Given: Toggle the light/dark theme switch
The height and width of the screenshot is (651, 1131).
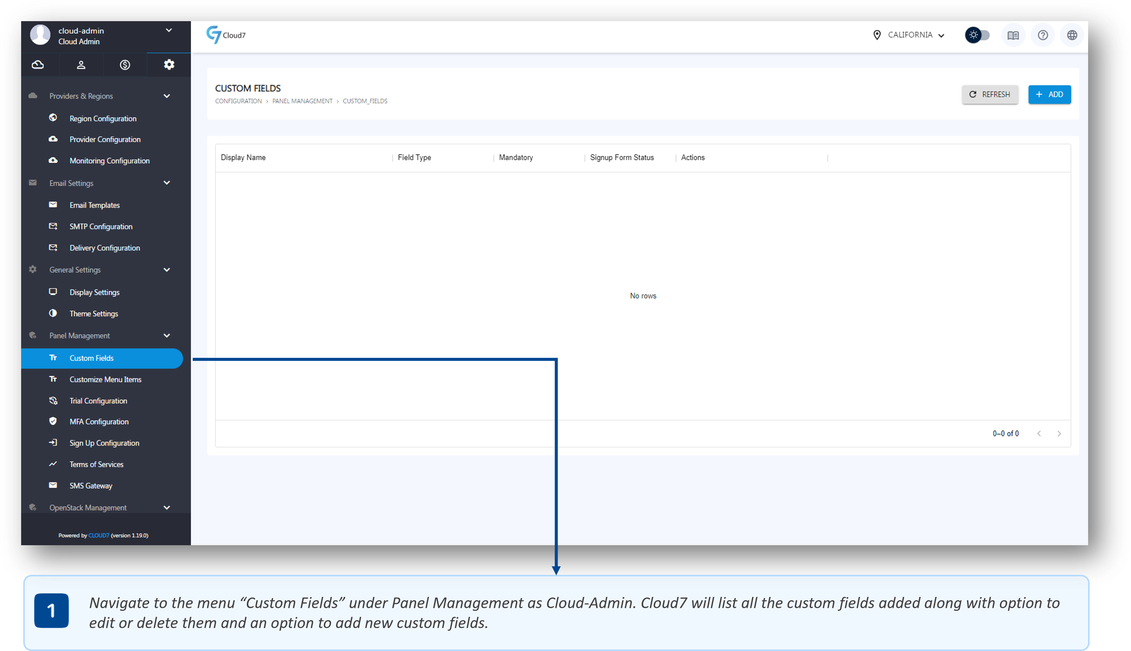Looking at the screenshot, I should coord(978,35).
